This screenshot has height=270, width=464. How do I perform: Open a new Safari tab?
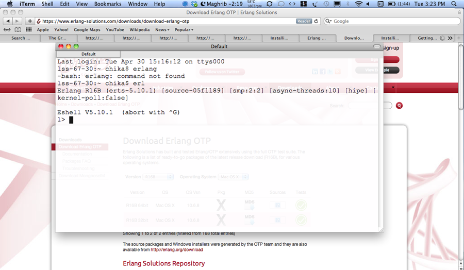coord(459,38)
